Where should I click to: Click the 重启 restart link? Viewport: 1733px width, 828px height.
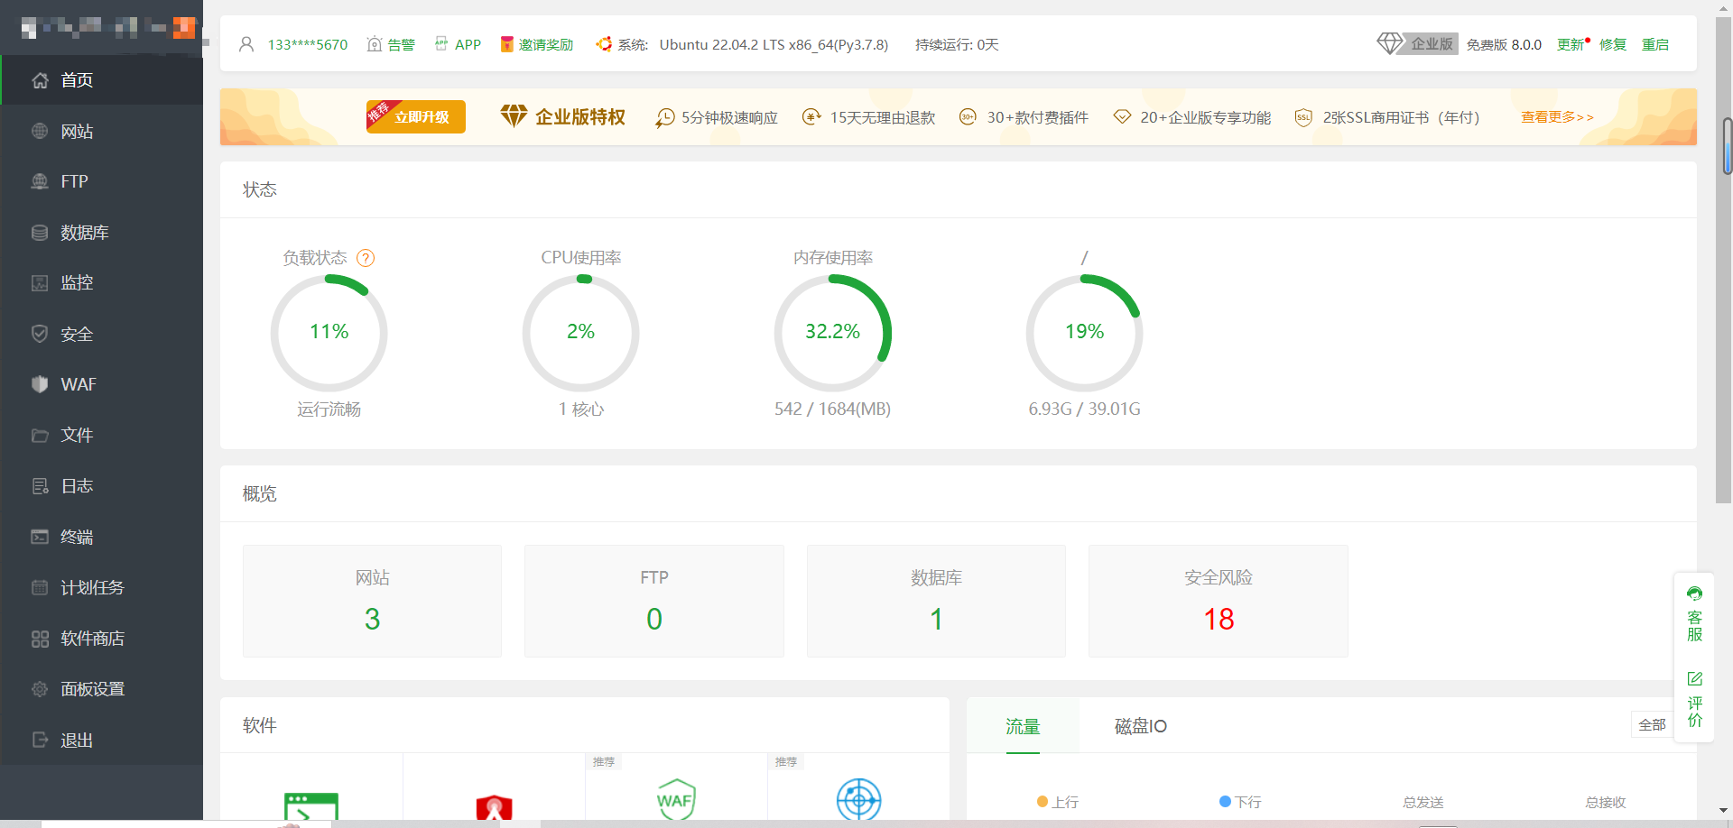point(1654,44)
